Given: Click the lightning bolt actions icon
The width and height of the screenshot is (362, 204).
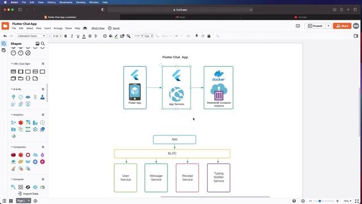Looking at the screenshot, I should click(x=197, y=36).
